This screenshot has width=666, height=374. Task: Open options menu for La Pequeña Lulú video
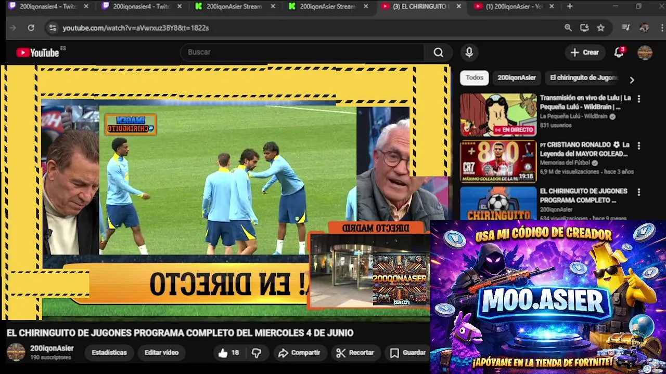coord(638,99)
